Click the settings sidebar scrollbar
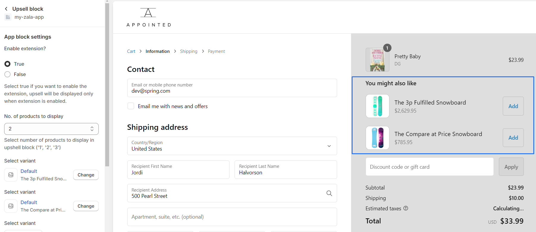536x232 pixels. point(107,85)
